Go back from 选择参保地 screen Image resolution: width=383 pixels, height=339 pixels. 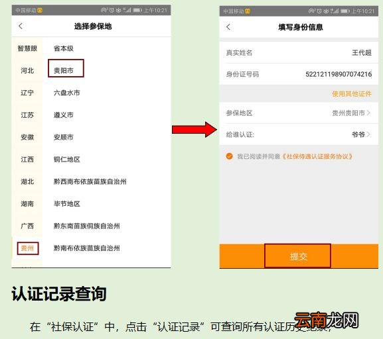pyautogui.click(x=21, y=26)
